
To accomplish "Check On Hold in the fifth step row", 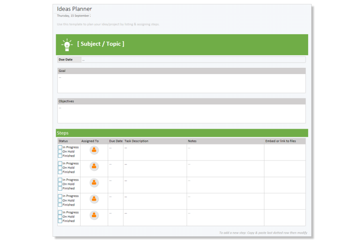I will coord(60,217).
